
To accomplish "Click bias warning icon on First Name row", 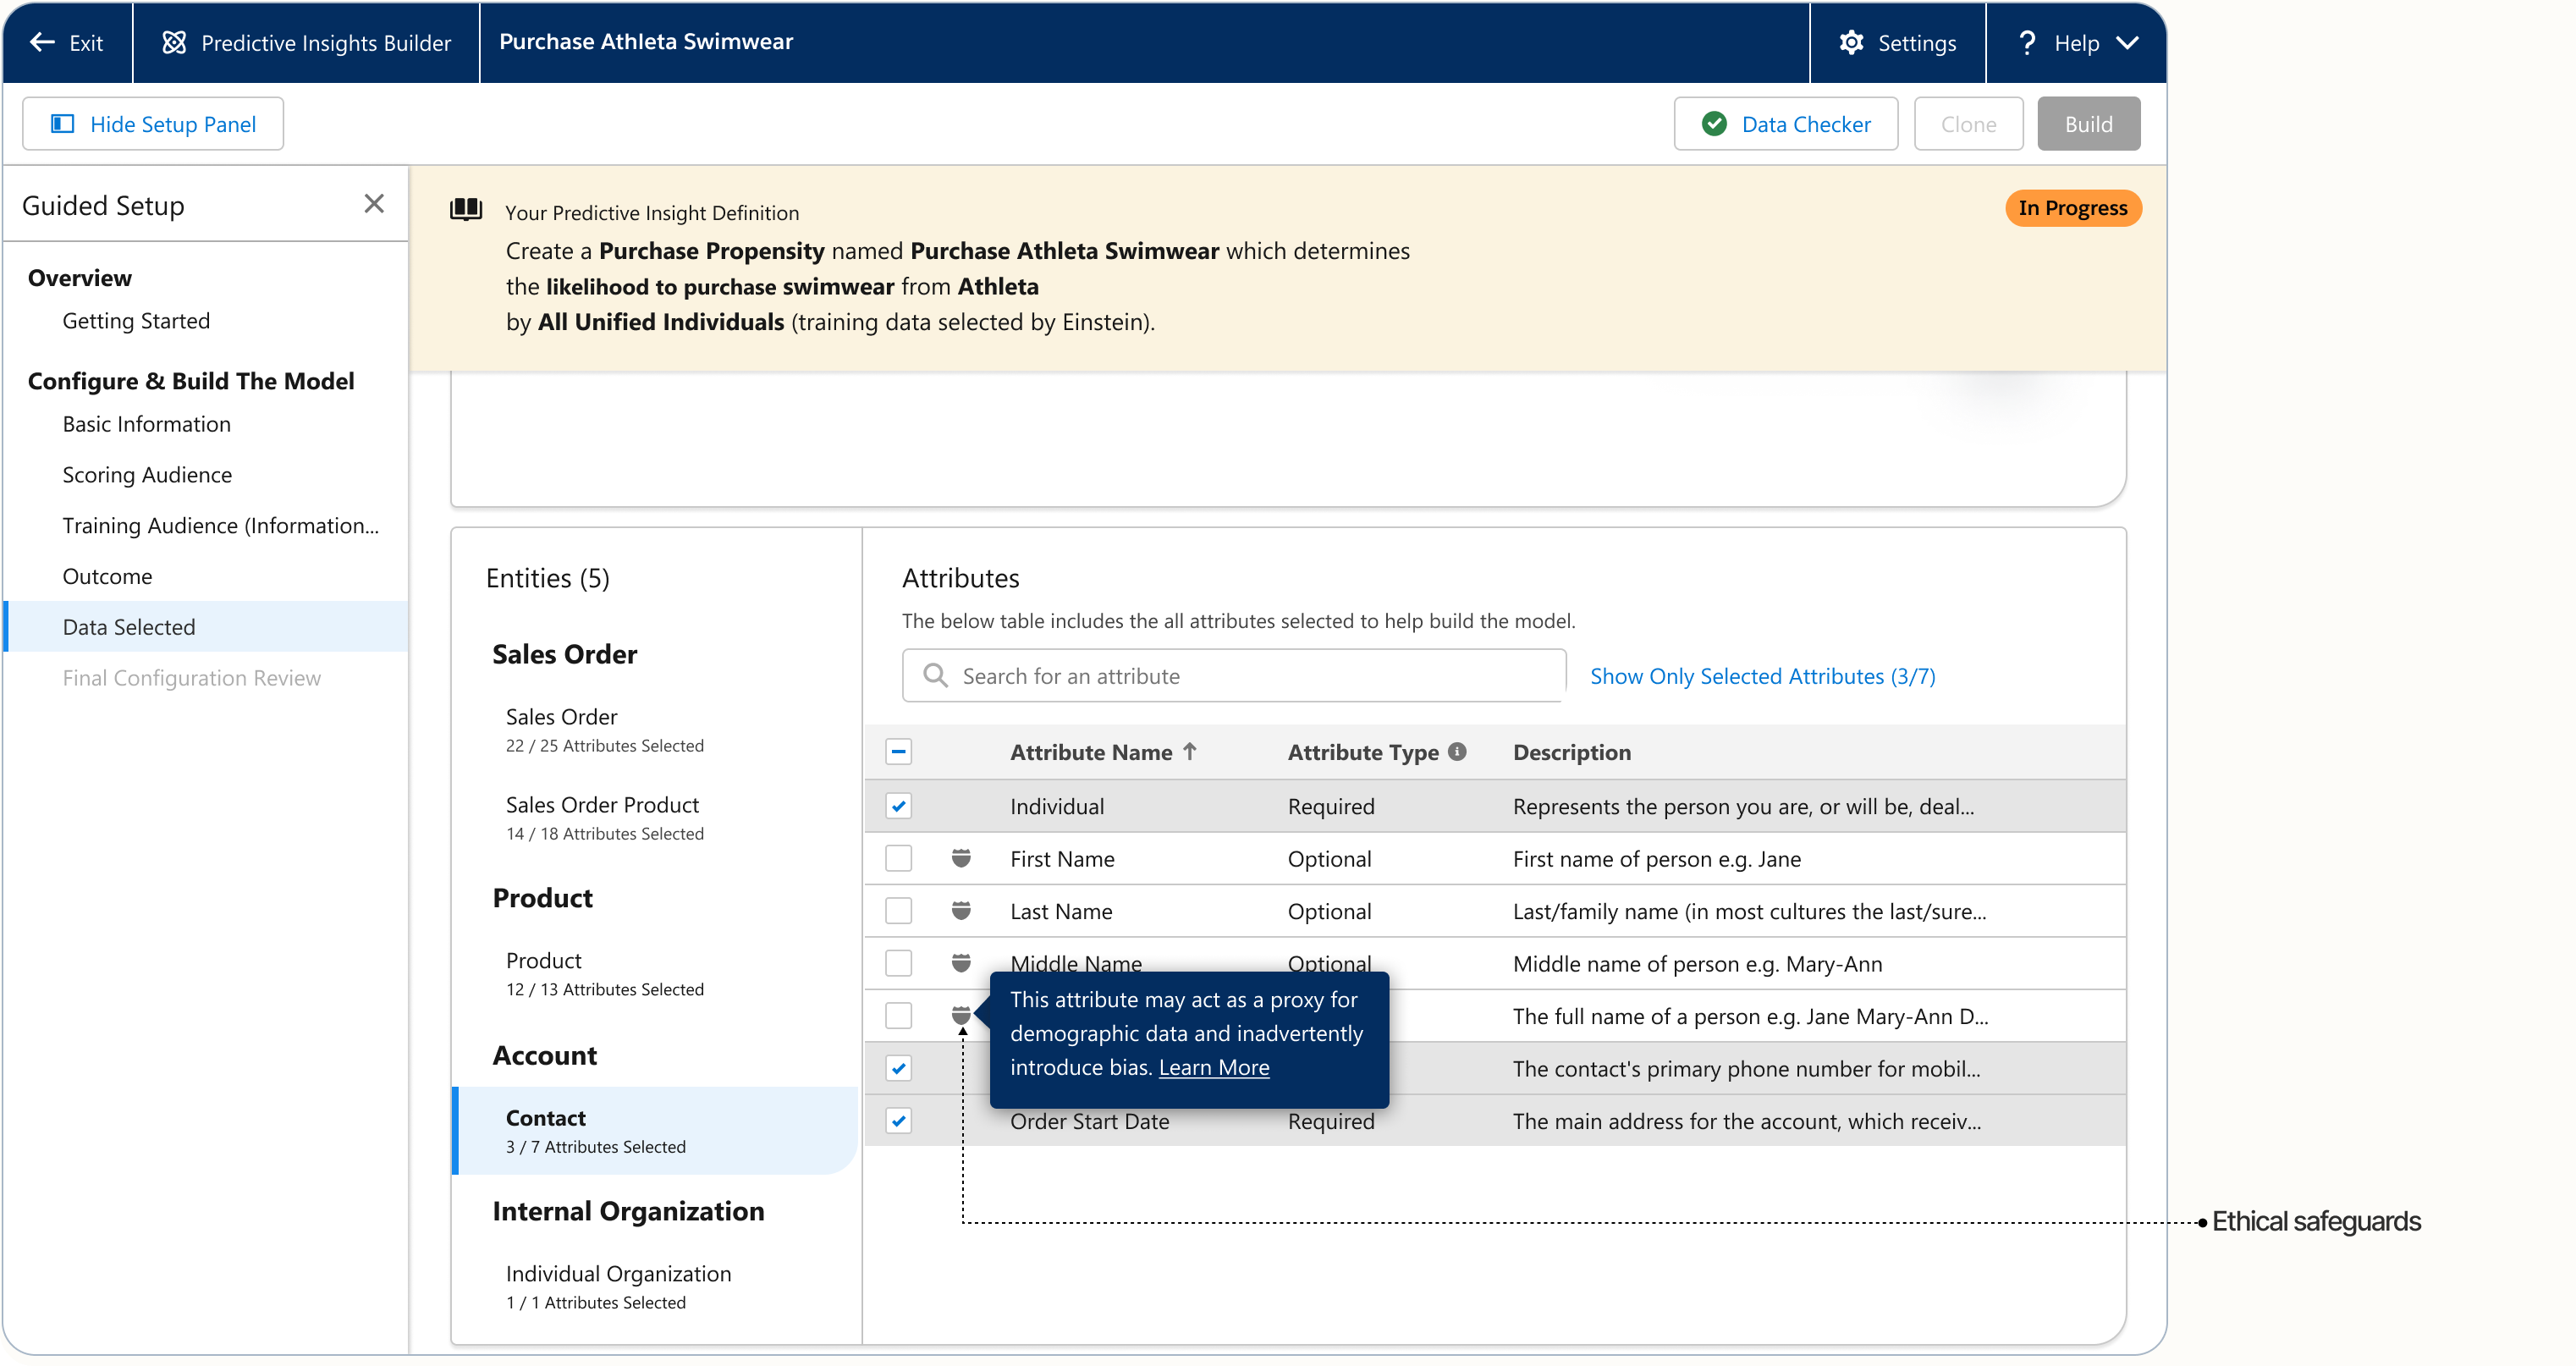I will [961, 858].
